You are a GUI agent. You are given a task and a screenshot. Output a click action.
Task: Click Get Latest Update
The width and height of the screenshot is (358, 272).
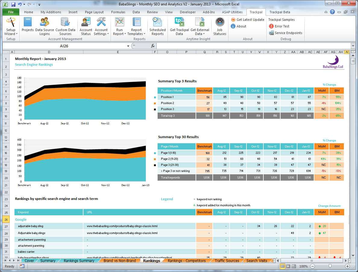[x=247, y=20]
